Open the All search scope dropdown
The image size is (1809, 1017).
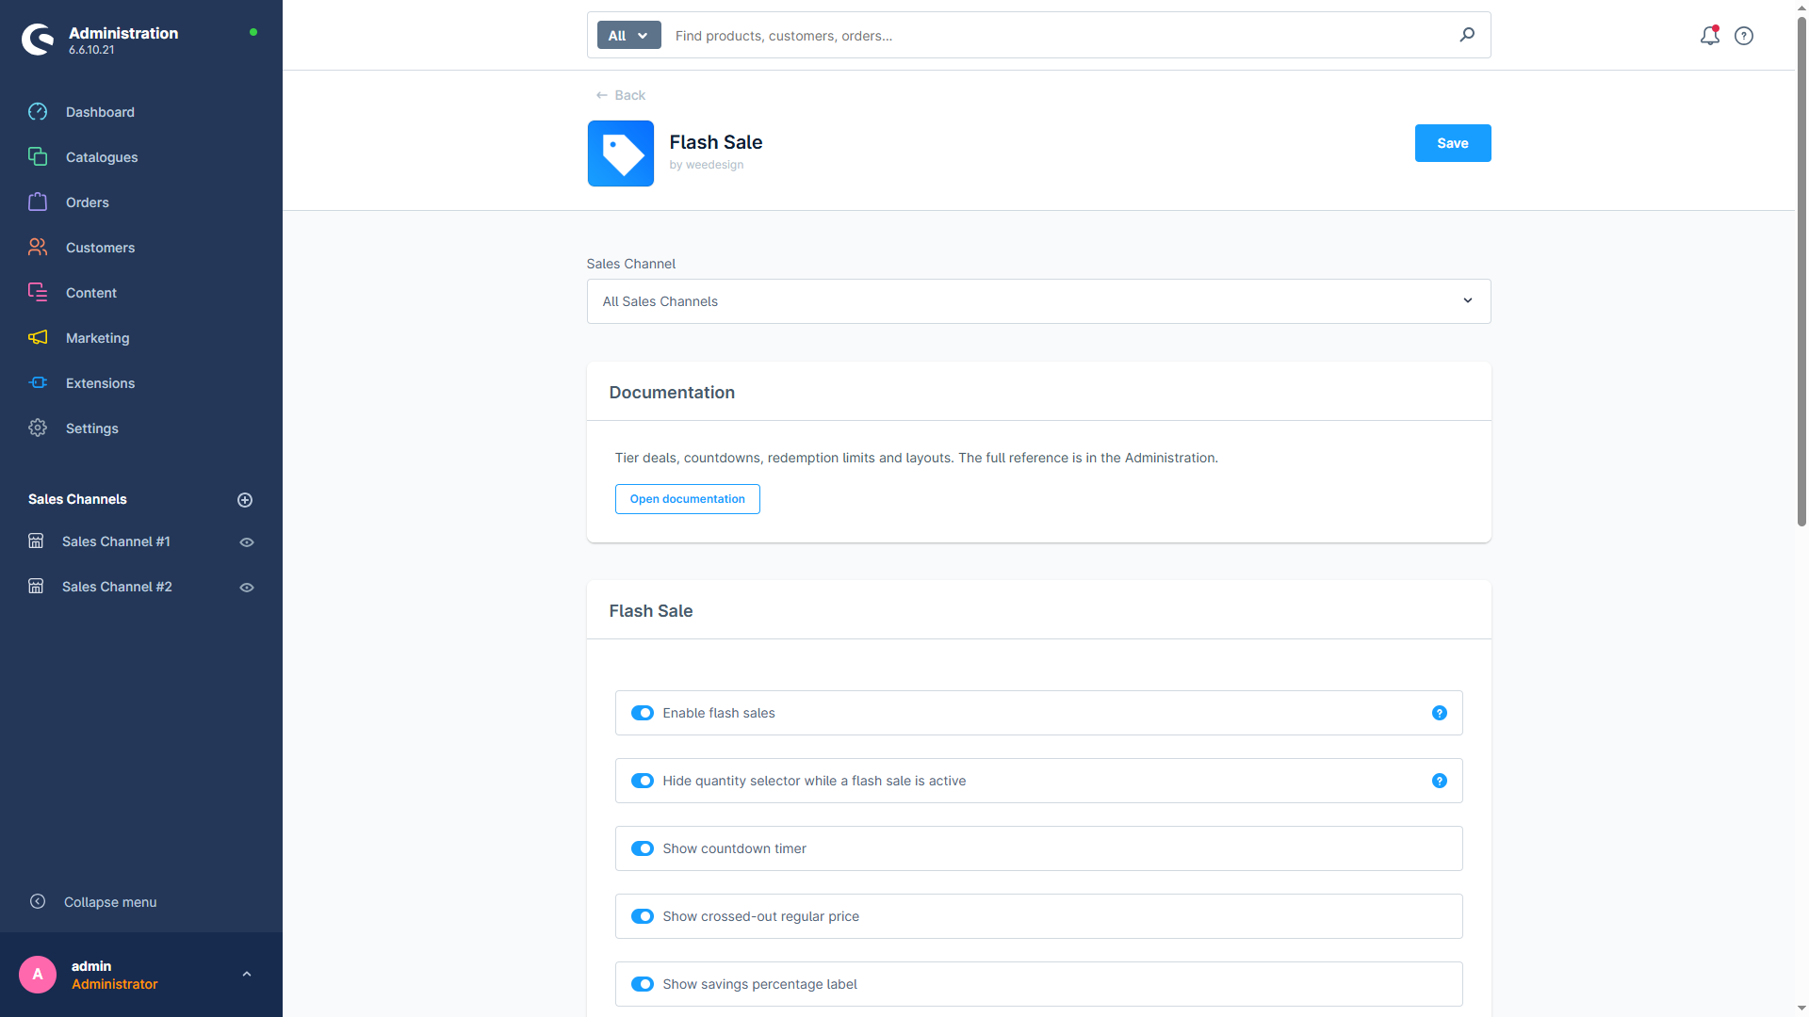click(x=628, y=36)
